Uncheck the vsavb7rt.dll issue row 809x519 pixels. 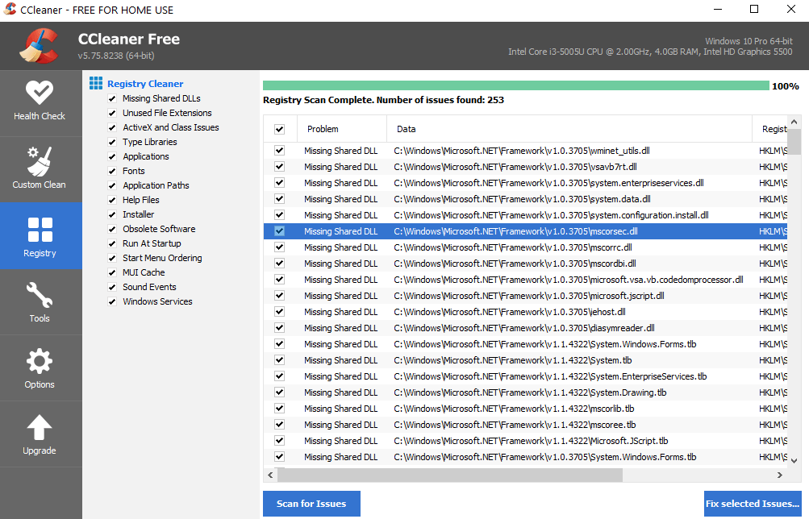pos(280,167)
